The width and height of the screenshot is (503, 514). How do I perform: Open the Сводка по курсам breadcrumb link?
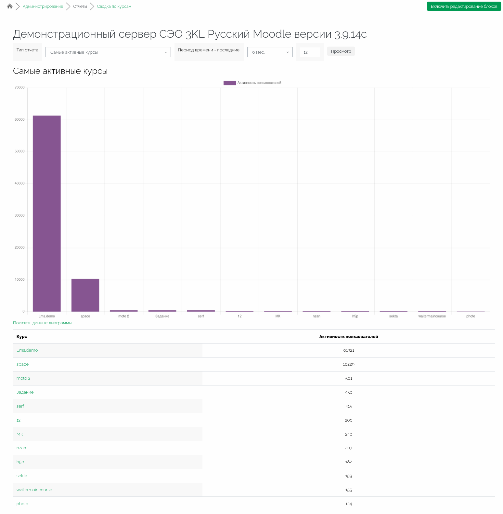coord(114,7)
